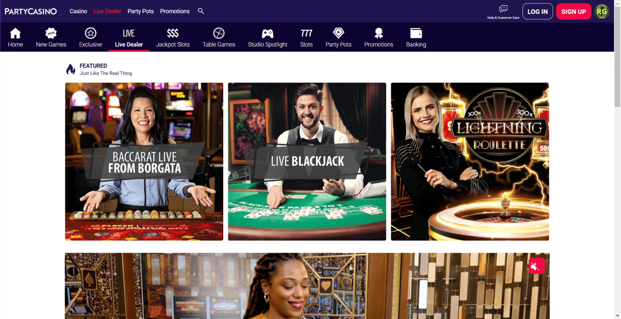Open the Slots 777 category
This screenshot has height=319, width=621.
(306, 37)
